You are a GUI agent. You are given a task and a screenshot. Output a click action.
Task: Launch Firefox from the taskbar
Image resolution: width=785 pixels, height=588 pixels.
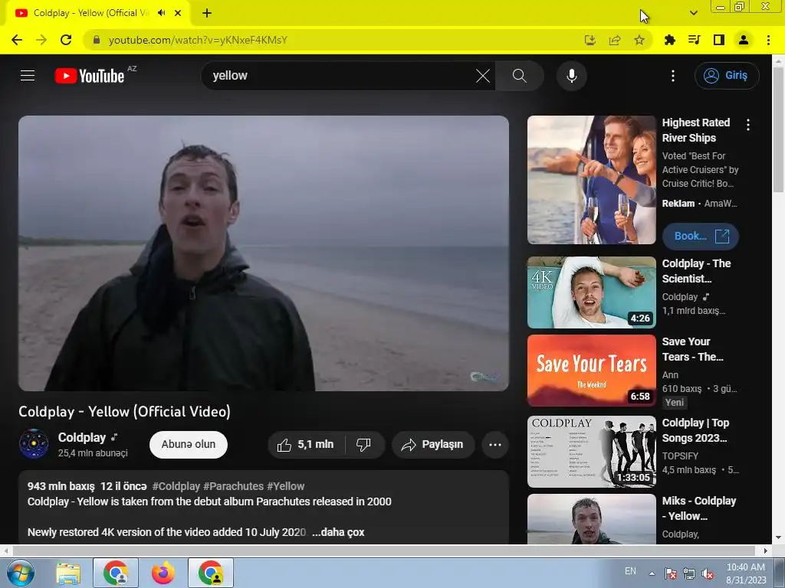click(163, 573)
